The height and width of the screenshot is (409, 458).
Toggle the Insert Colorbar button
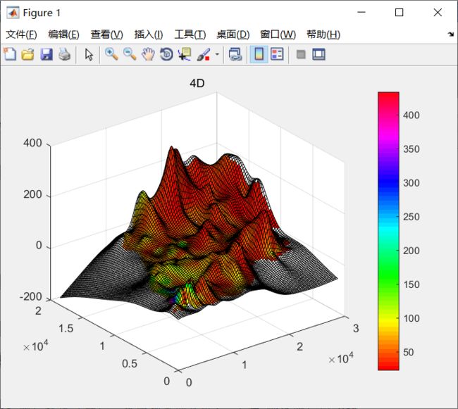pos(259,54)
